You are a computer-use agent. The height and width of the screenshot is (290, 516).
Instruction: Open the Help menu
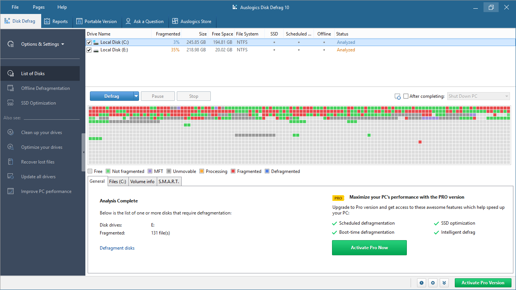point(62,7)
